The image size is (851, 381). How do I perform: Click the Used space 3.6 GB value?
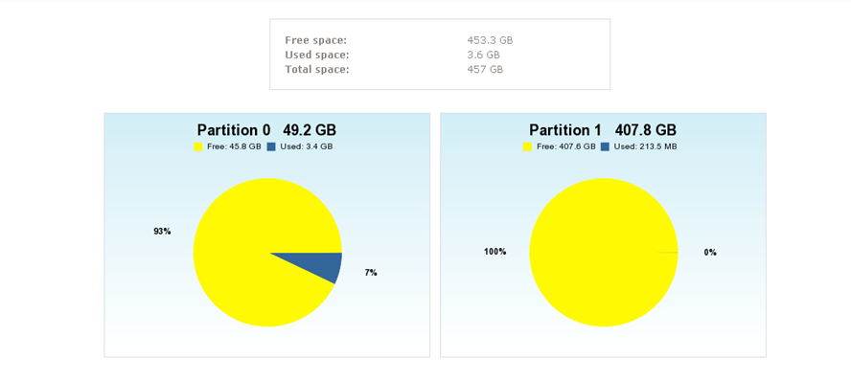click(x=483, y=56)
